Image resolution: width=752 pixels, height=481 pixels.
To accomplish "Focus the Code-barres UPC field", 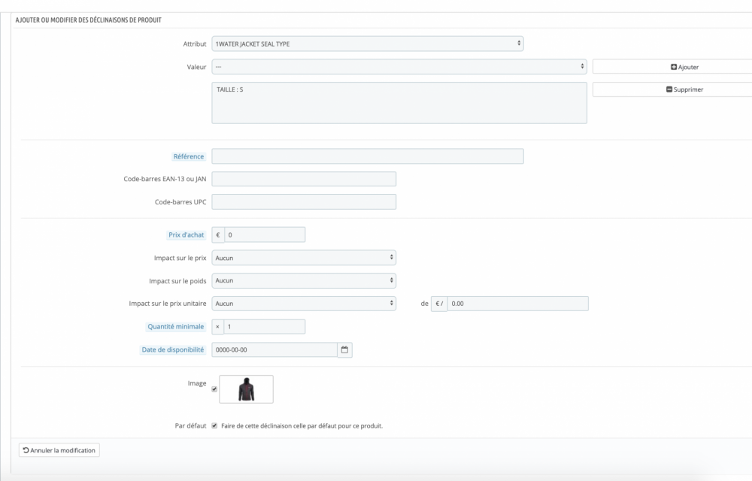I will pos(304,201).
